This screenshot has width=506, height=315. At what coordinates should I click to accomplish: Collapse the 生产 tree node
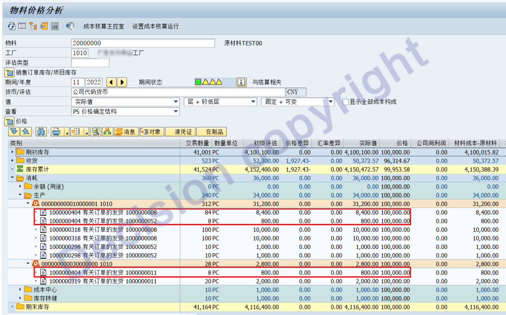(20, 195)
